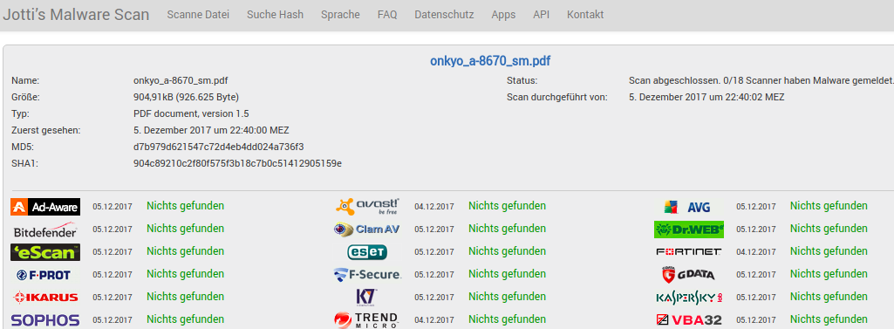894x329 pixels.
Task: Click the Jotti's Malware Scan title
Action: coord(77,15)
